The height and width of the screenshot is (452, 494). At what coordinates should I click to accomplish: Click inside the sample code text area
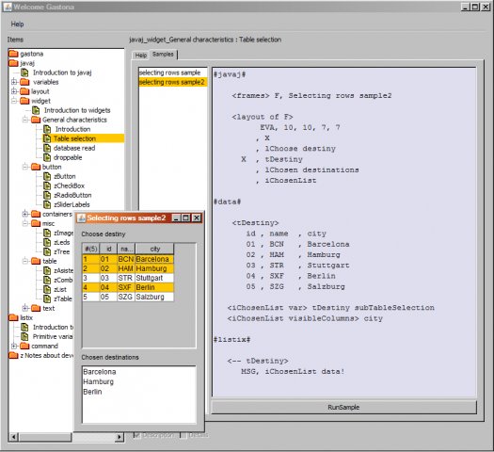point(344,233)
